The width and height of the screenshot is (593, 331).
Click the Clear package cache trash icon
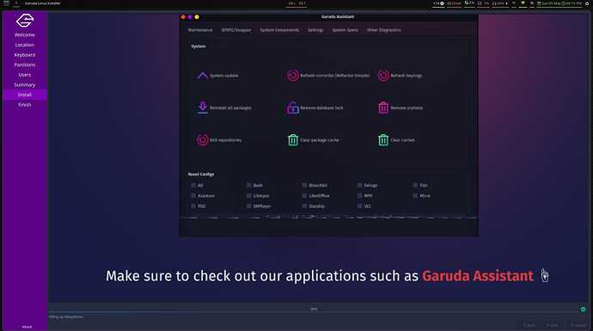[x=293, y=140]
